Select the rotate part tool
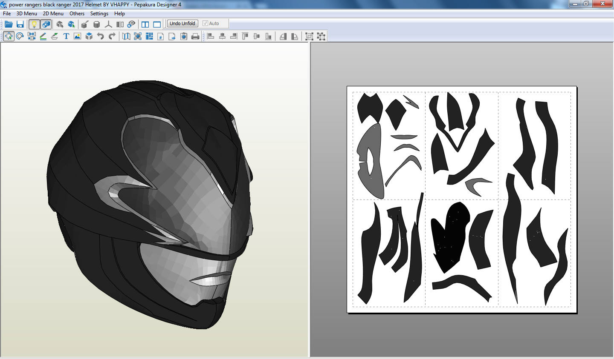The width and height of the screenshot is (614, 359). click(20, 36)
